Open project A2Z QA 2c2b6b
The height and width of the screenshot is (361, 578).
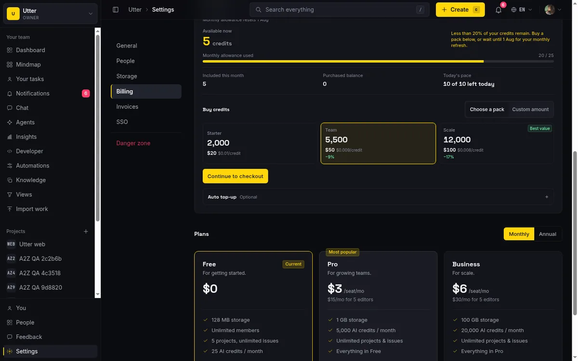[48, 258]
